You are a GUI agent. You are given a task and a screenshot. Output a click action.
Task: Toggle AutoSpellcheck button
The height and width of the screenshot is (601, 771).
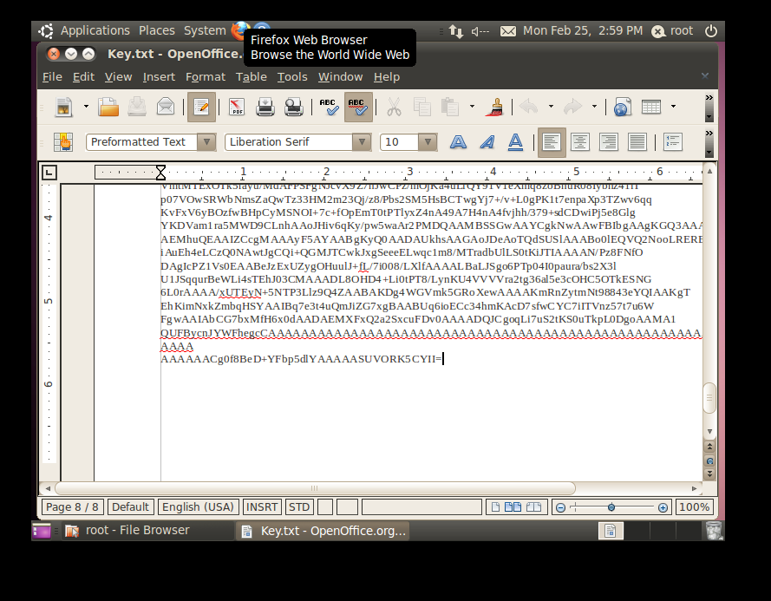click(x=357, y=107)
